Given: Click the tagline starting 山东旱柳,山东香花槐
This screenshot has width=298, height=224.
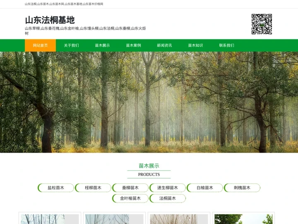Looking at the screenshot, I should coord(85,31).
